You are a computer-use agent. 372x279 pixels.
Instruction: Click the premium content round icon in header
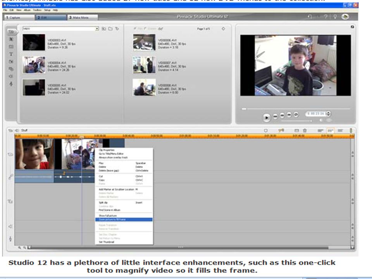point(345,17)
